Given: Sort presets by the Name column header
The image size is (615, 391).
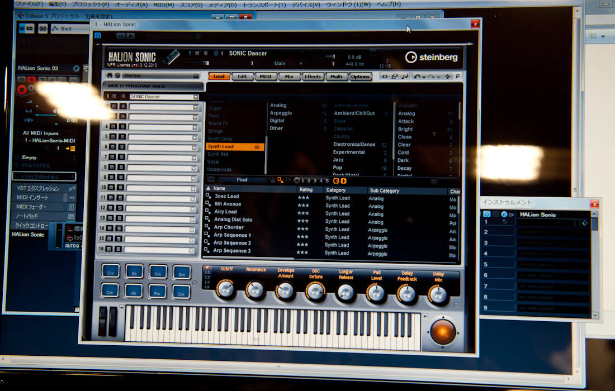Looking at the screenshot, I should [x=251, y=188].
